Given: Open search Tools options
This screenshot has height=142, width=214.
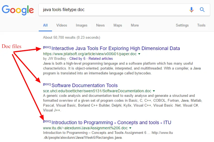Looking at the screenshot, I should (x=201, y=25).
